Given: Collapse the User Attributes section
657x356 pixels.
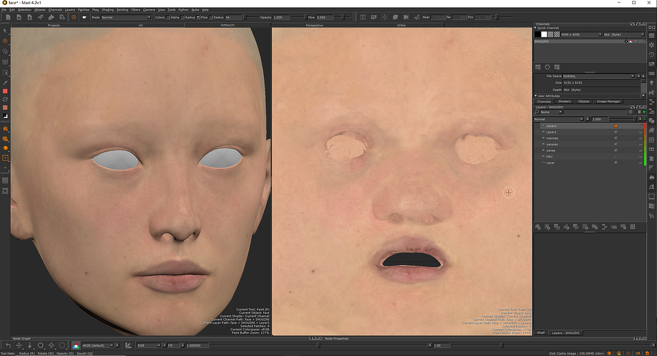Looking at the screenshot, I should point(536,96).
